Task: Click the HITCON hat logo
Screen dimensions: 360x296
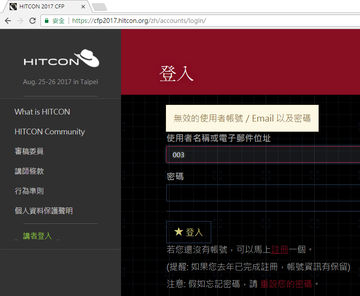Action: coord(62,58)
